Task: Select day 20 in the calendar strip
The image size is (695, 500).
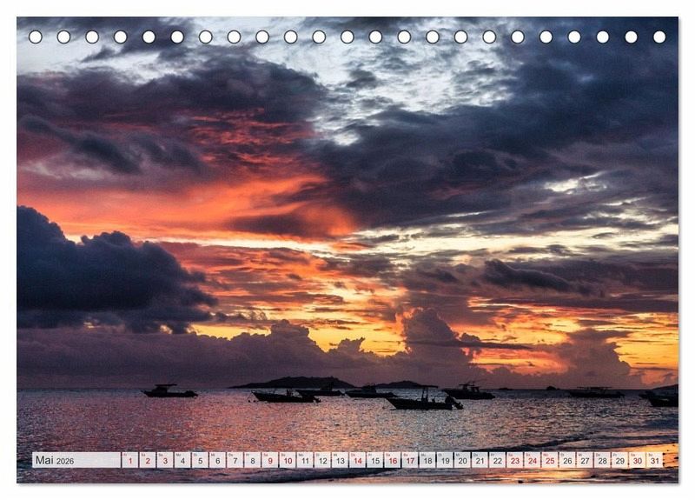Action: click(x=463, y=461)
